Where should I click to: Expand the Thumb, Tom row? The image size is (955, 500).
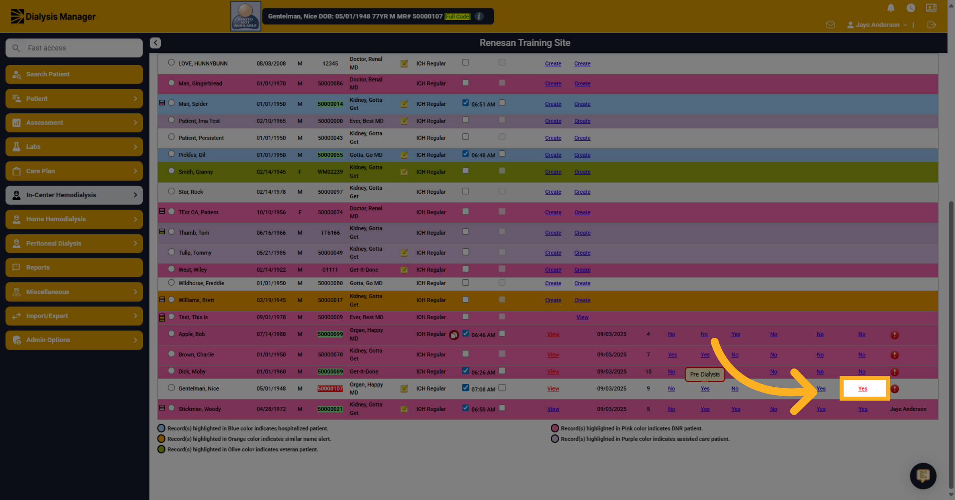[x=162, y=232]
